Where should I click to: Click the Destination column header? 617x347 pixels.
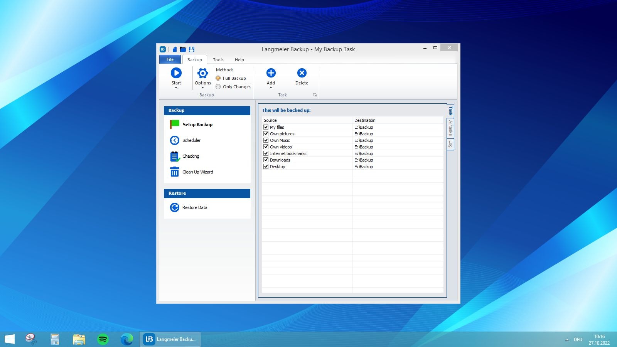coord(398,120)
